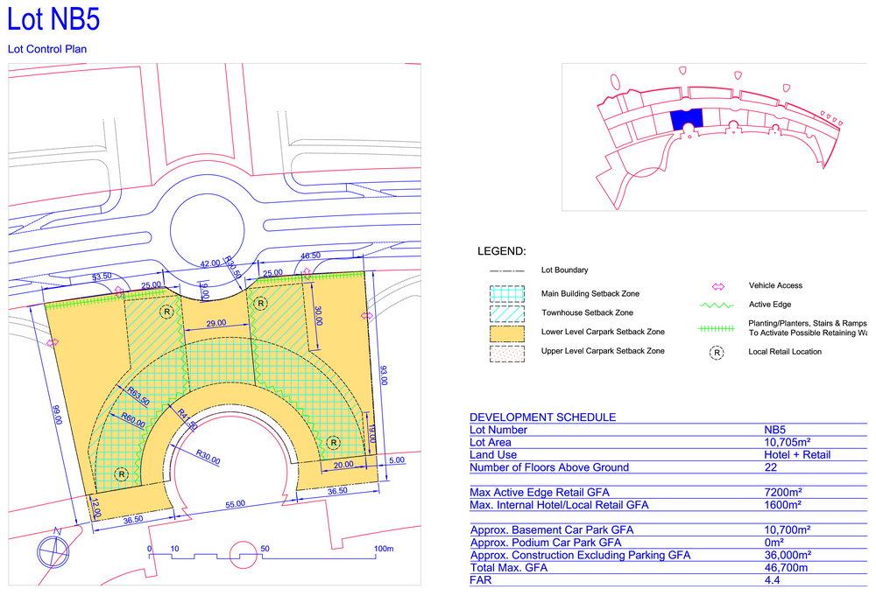Click the Lot Area value 10,705m²
The image size is (876, 596).
787,442
